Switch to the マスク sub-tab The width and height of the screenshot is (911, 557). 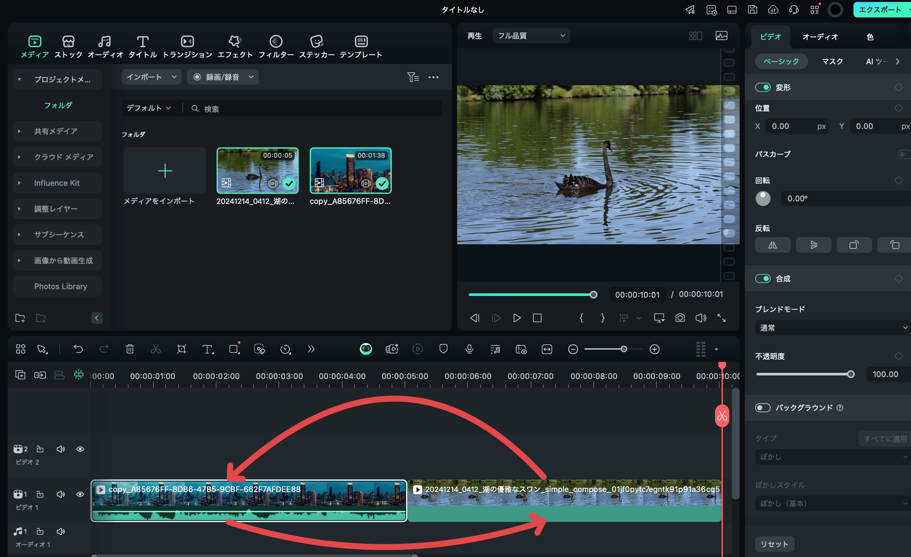(x=832, y=61)
